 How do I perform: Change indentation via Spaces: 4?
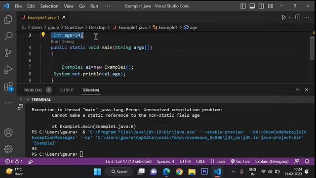click(x=165, y=162)
